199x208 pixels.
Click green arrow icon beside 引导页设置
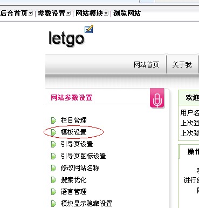pyautogui.click(x=53, y=144)
